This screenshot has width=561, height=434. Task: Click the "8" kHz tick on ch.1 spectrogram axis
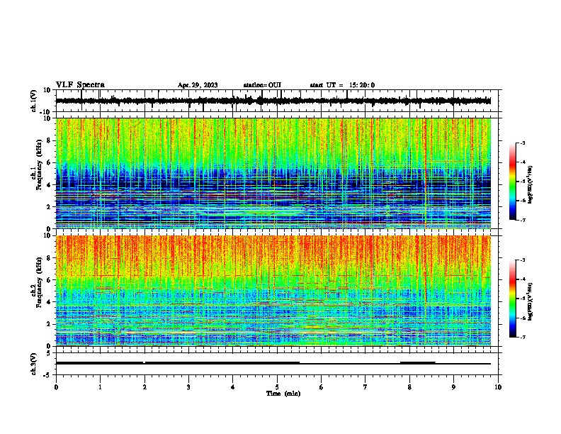pos(50,140)
